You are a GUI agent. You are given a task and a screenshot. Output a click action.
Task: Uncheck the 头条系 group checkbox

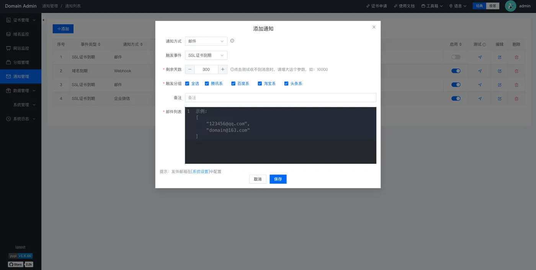coord(286,84)
